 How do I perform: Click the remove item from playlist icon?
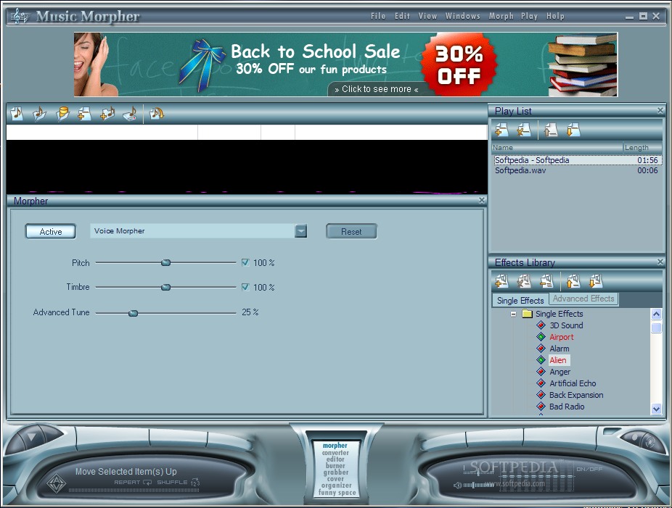tap(523, 130)
